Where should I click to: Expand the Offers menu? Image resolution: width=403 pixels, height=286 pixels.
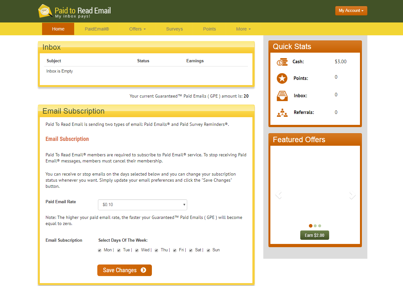(x=137, y=29)
